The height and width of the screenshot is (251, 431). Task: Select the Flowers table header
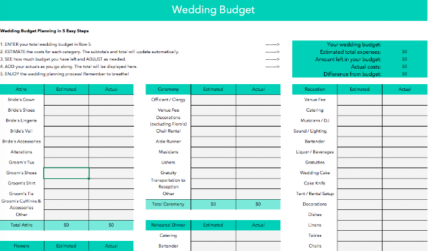[22, 246]
